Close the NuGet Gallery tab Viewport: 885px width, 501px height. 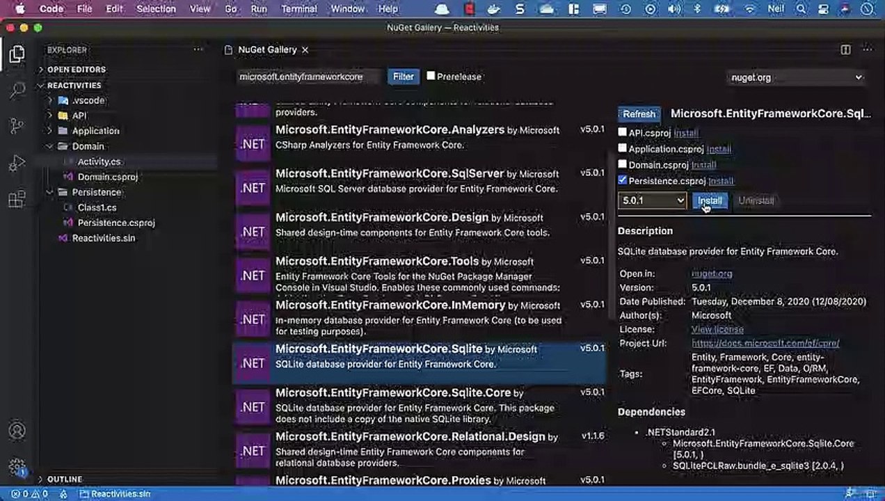click(x=305, y=49)
